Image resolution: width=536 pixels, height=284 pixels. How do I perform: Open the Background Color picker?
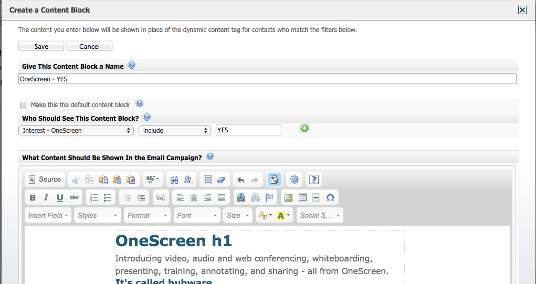(x=283, y=215)
